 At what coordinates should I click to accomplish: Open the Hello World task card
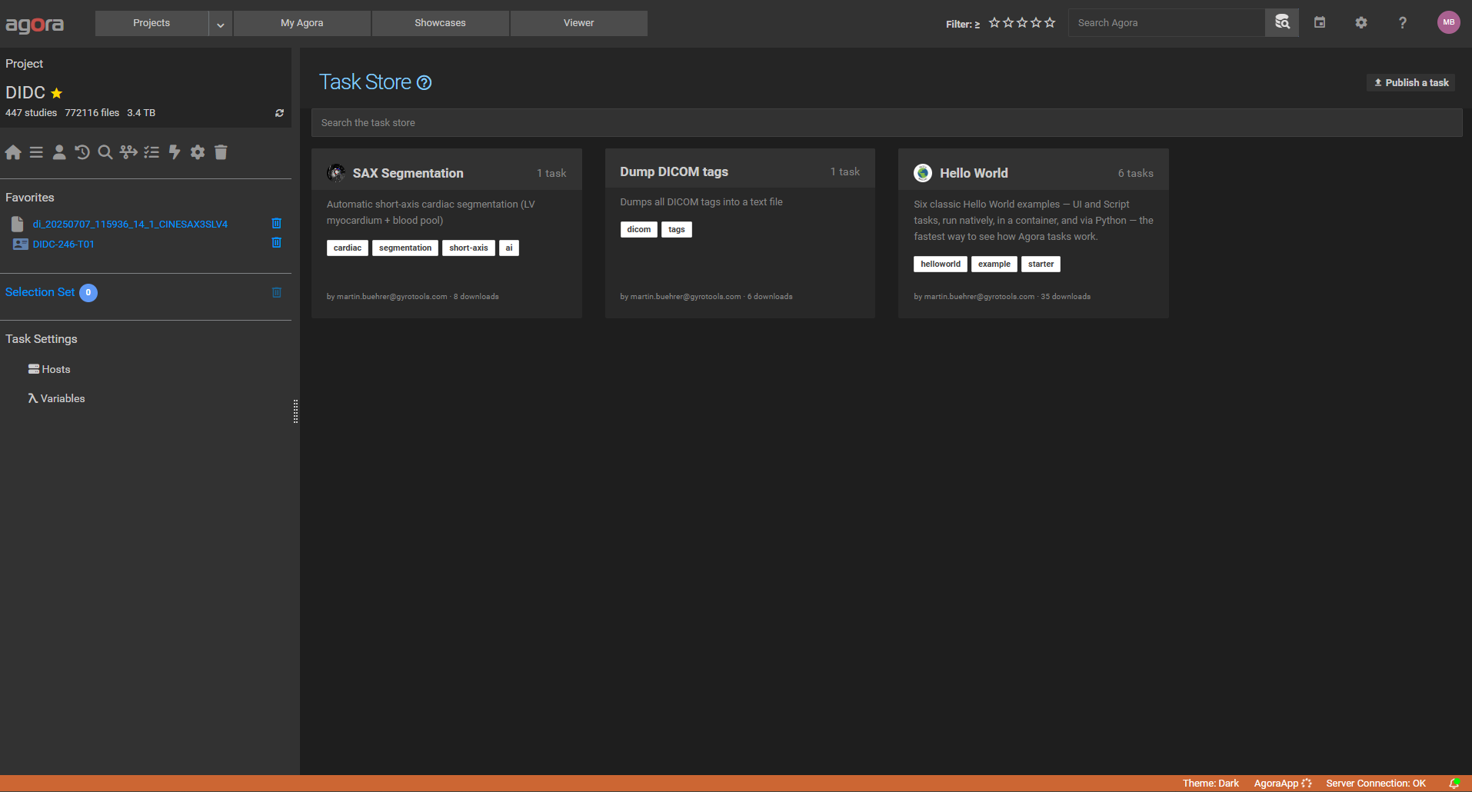[1034, 233]
